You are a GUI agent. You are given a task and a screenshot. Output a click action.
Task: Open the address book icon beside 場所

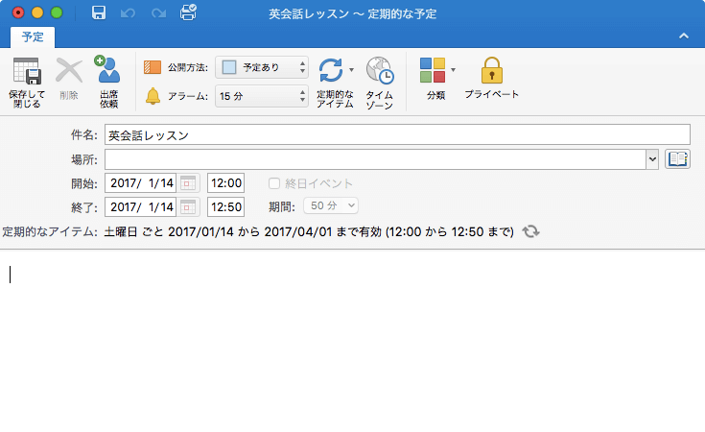[677, 158]
